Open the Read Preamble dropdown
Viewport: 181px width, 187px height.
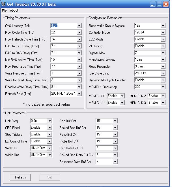coord(163,66)
